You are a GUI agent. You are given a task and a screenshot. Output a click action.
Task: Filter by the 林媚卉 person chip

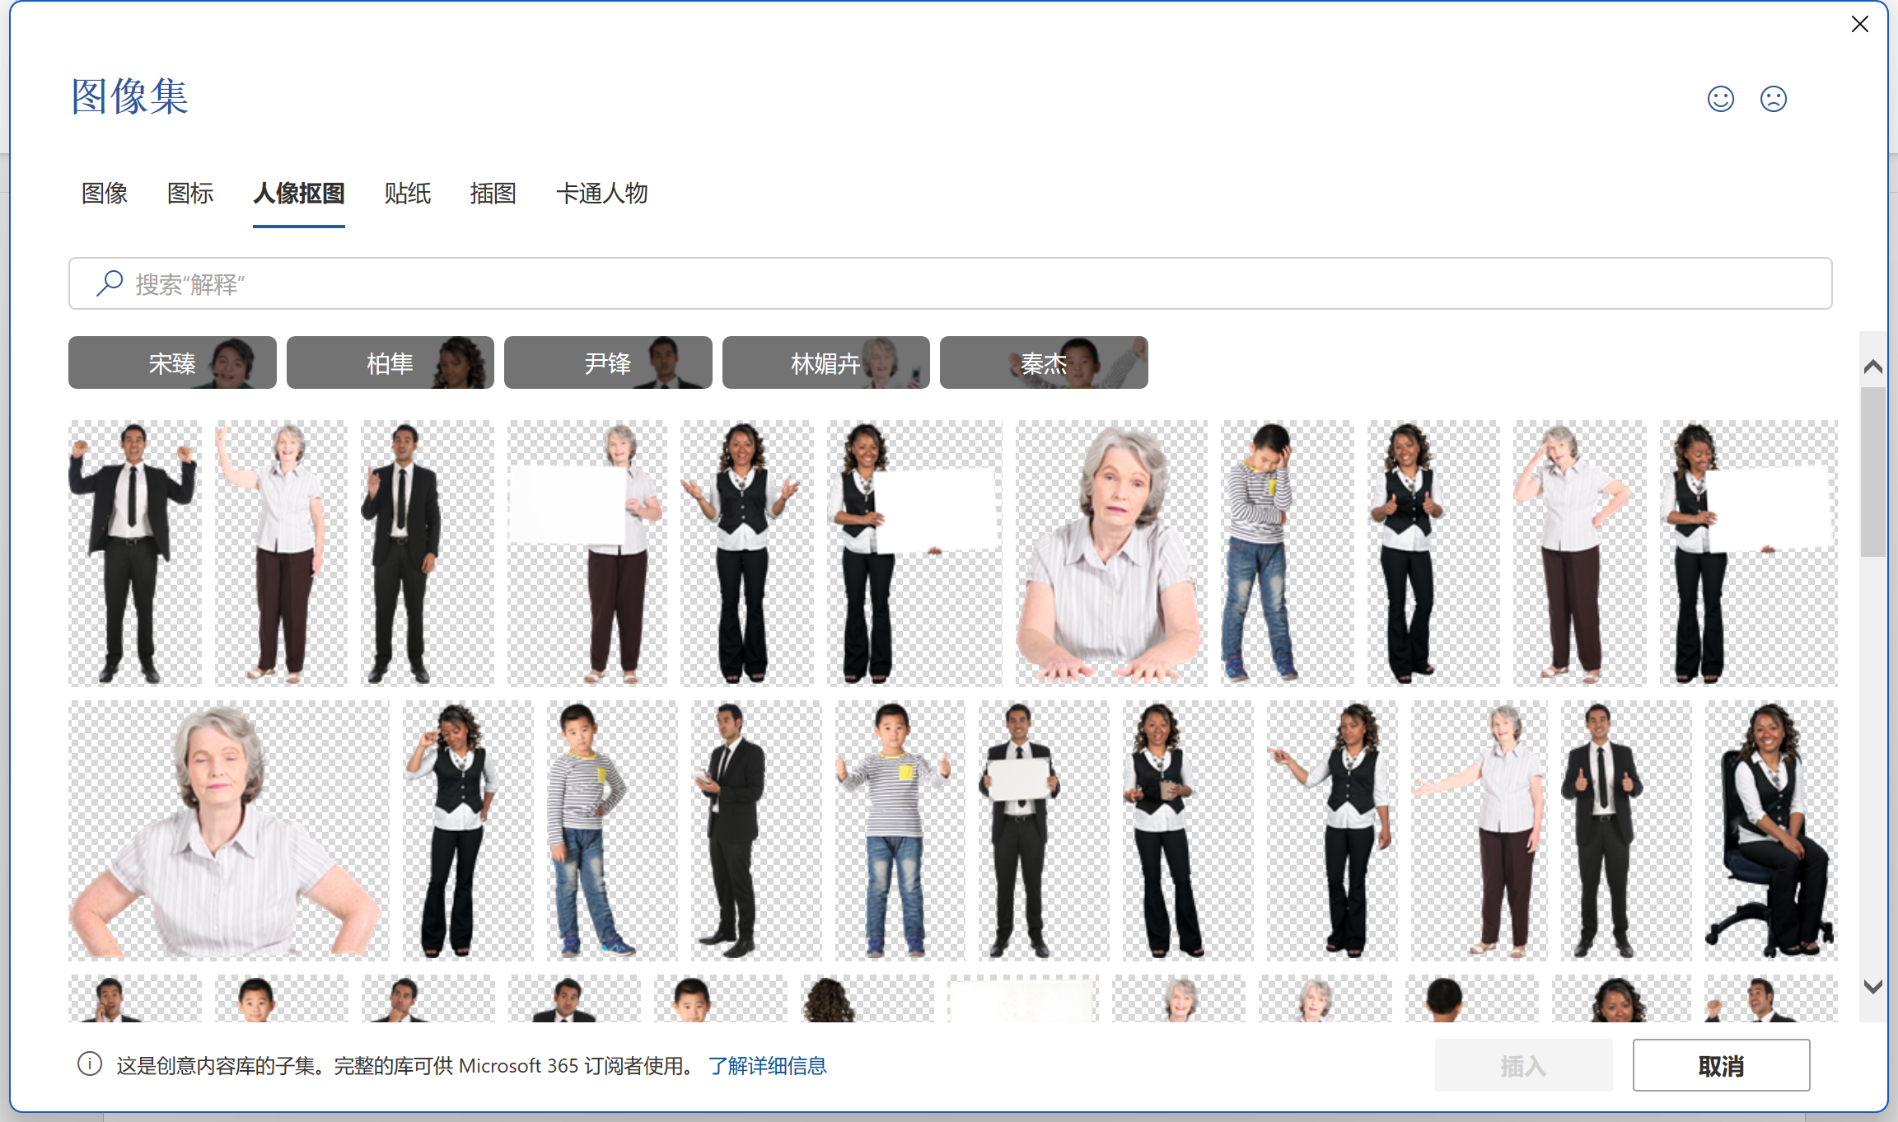click(825, 362)
